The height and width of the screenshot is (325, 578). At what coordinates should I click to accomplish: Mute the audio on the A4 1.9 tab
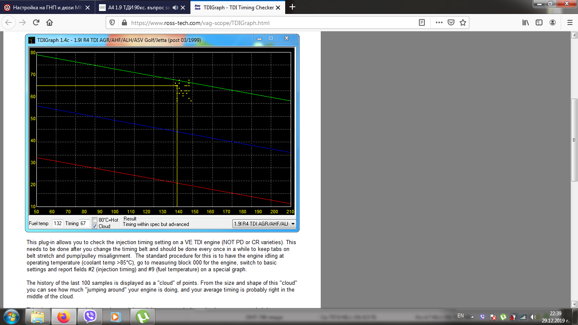pyautogui.click(x=175, y=7)
